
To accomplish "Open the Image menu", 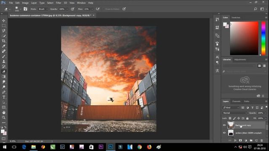I will (25, 3).
